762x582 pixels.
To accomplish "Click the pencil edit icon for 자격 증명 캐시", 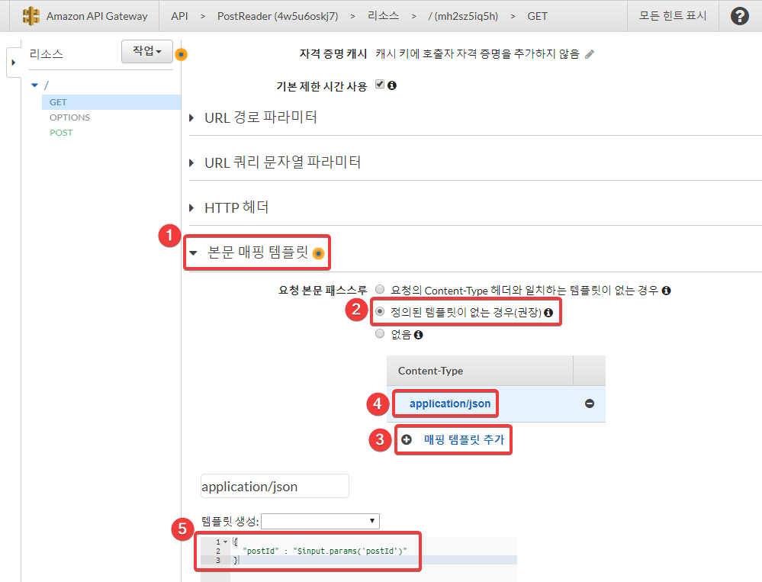I will 590,54.
